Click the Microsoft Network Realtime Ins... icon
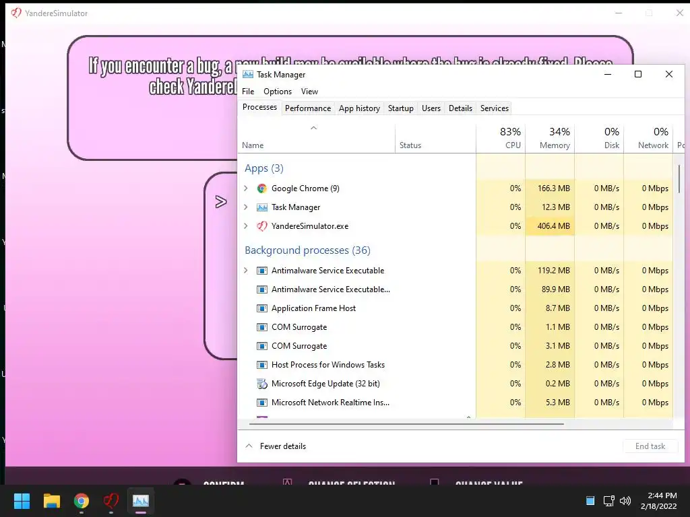690x517 pixels. click(x=262, y=403)
